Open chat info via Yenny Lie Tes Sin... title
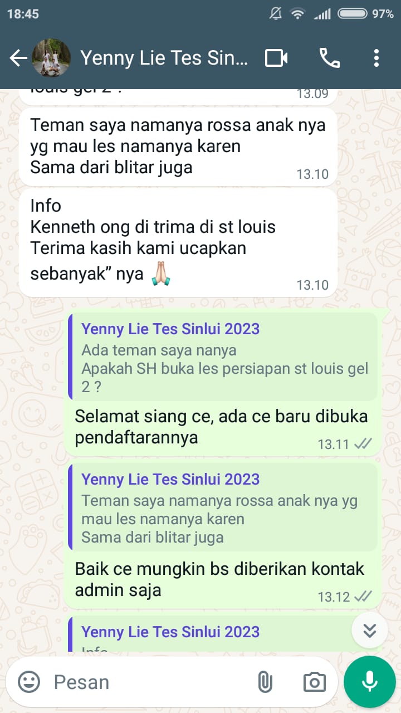This screenshot has width=401, height=713. pos(164,58)
